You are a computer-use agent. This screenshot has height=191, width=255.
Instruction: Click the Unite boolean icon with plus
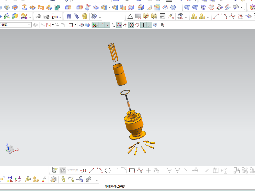point(57,7)
